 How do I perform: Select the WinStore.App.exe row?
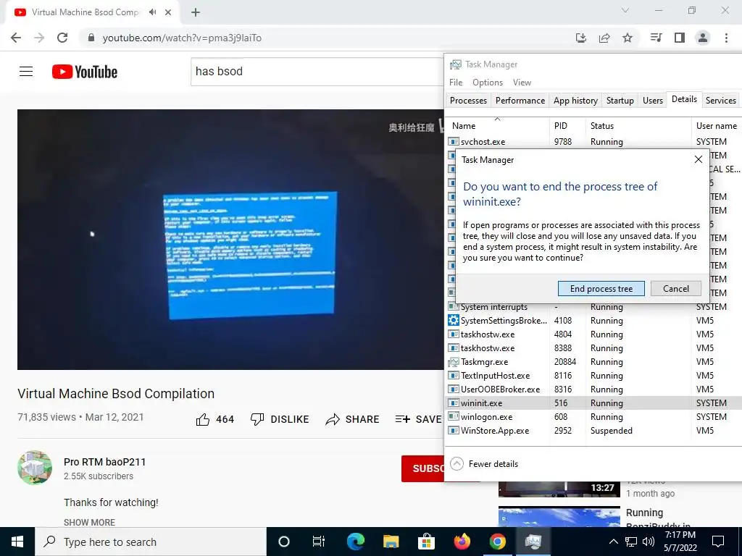coord(593,431)
